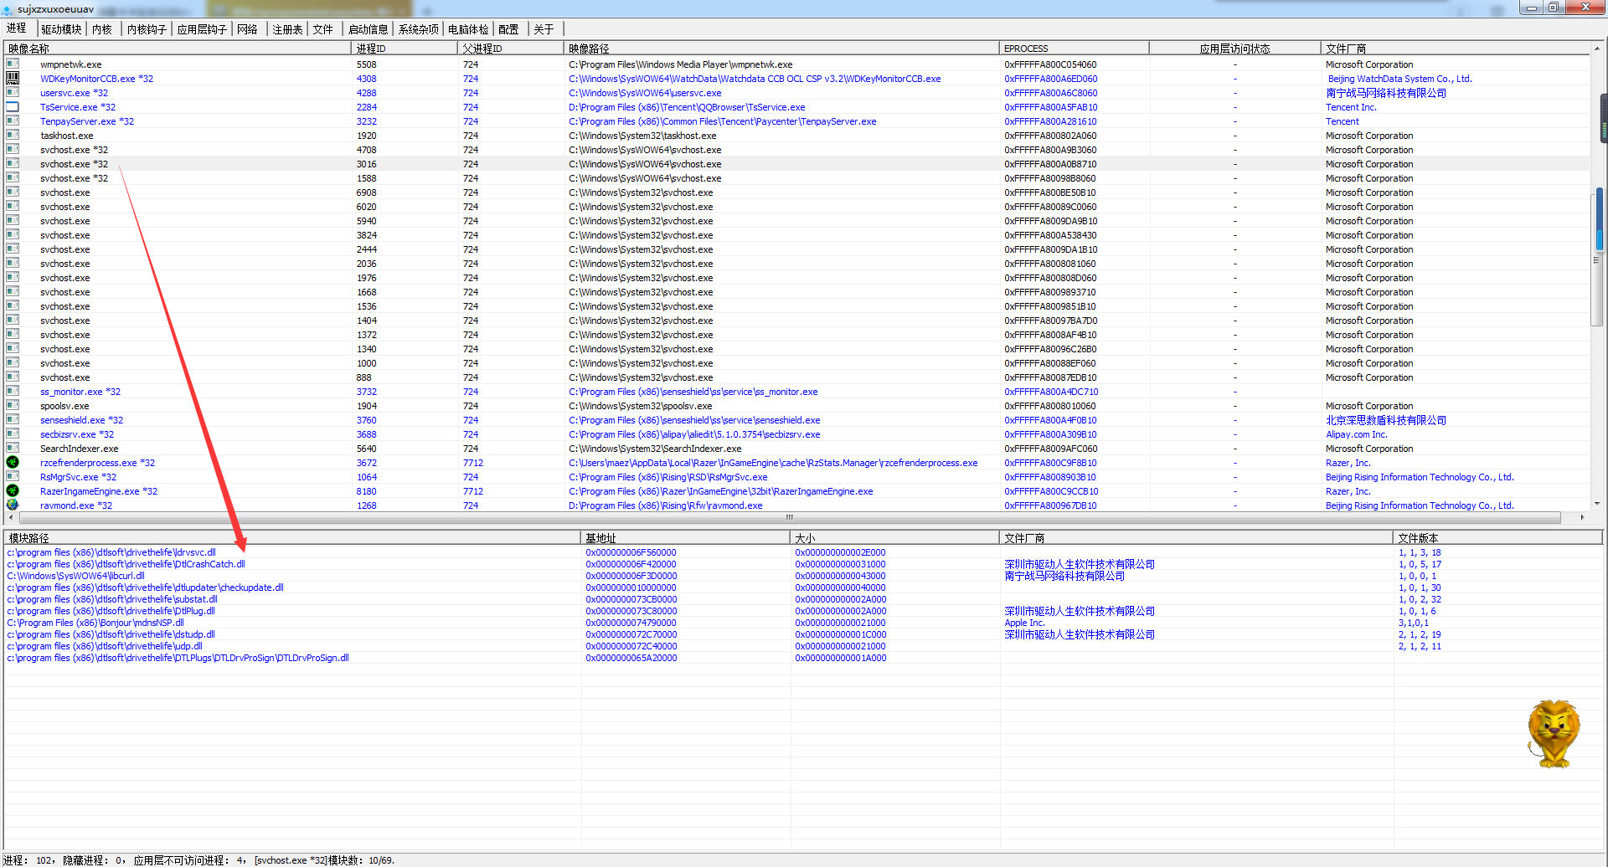
Task: Click the usersvc.exe process icon
Action: pos(13,93)
